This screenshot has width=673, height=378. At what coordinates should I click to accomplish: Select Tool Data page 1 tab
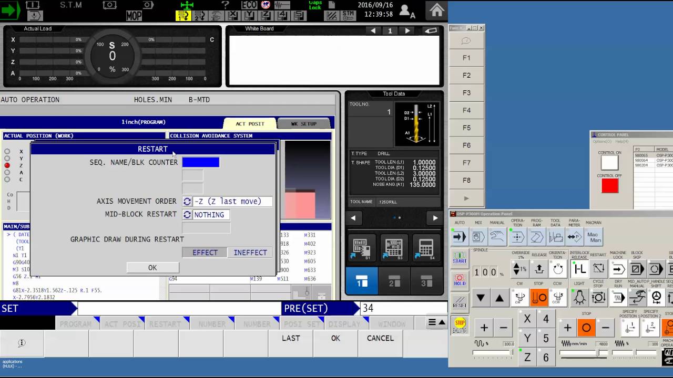pyautogui.click(x=362, y=281)
